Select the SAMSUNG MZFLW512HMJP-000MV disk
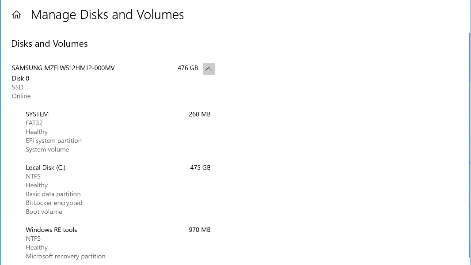The height and width of the screenshot is (265, 471). pyautogui.click(x=63, y=68)
